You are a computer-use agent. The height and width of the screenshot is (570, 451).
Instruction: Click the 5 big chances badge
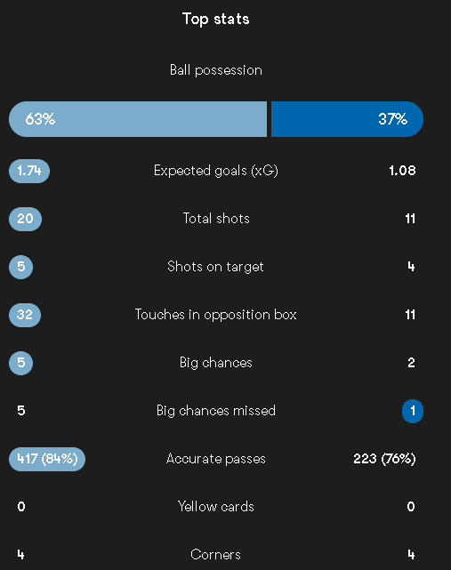pyautogui.click(x=20, y=363)
